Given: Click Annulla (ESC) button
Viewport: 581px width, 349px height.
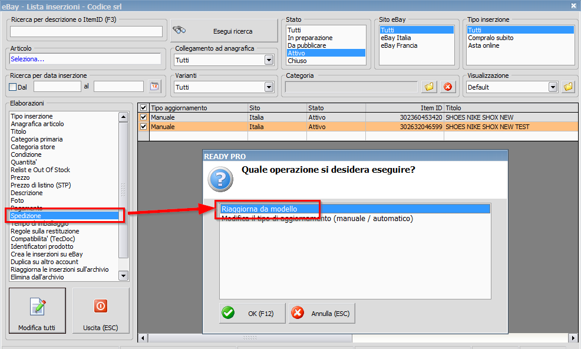Looking at the screenshot, I should [322, 314].
